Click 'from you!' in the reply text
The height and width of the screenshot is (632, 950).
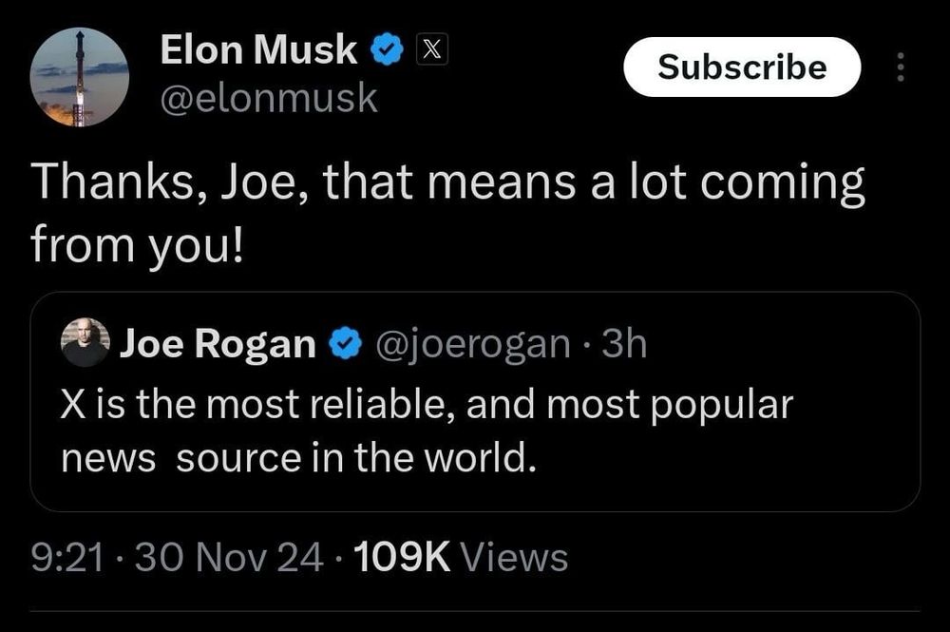pyautogui.click(x=138, y=245)
